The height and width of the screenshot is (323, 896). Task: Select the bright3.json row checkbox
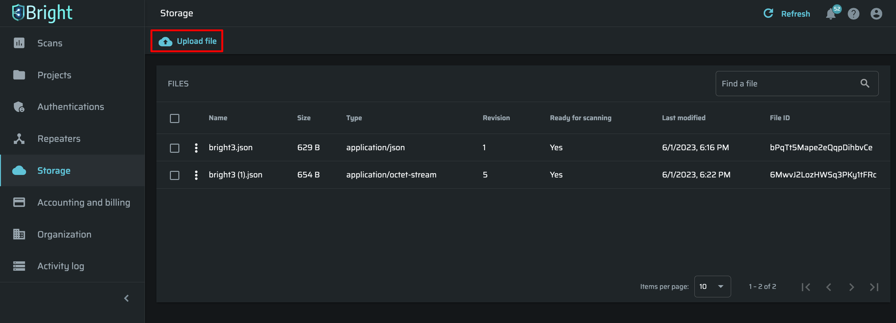tap(175, 148)
